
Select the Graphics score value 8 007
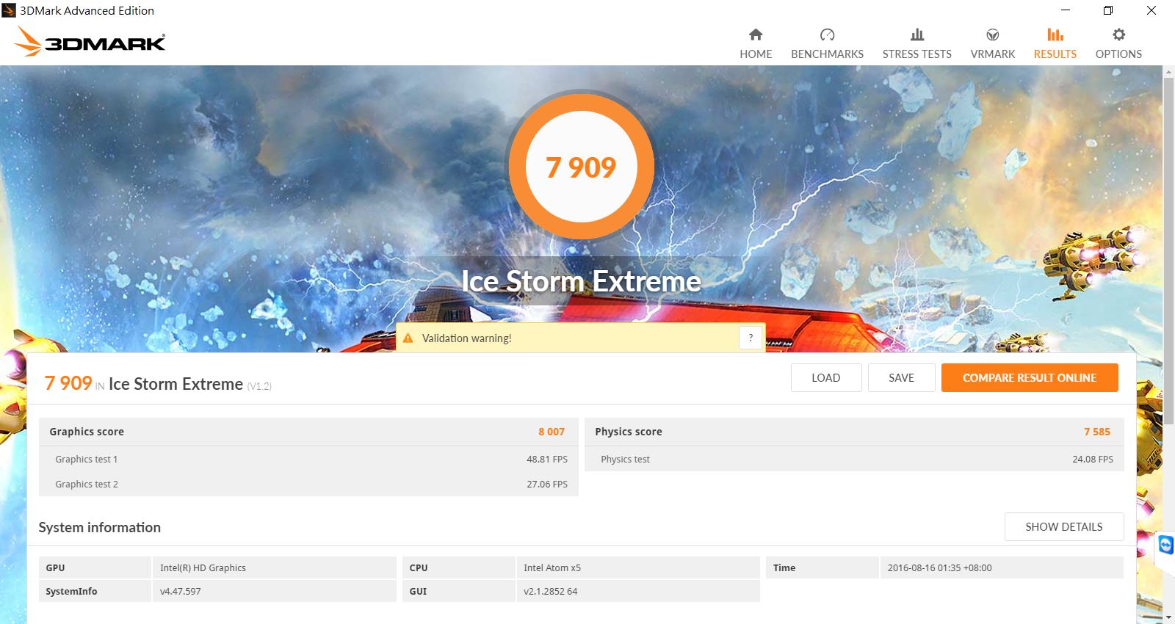coord(552,432)
